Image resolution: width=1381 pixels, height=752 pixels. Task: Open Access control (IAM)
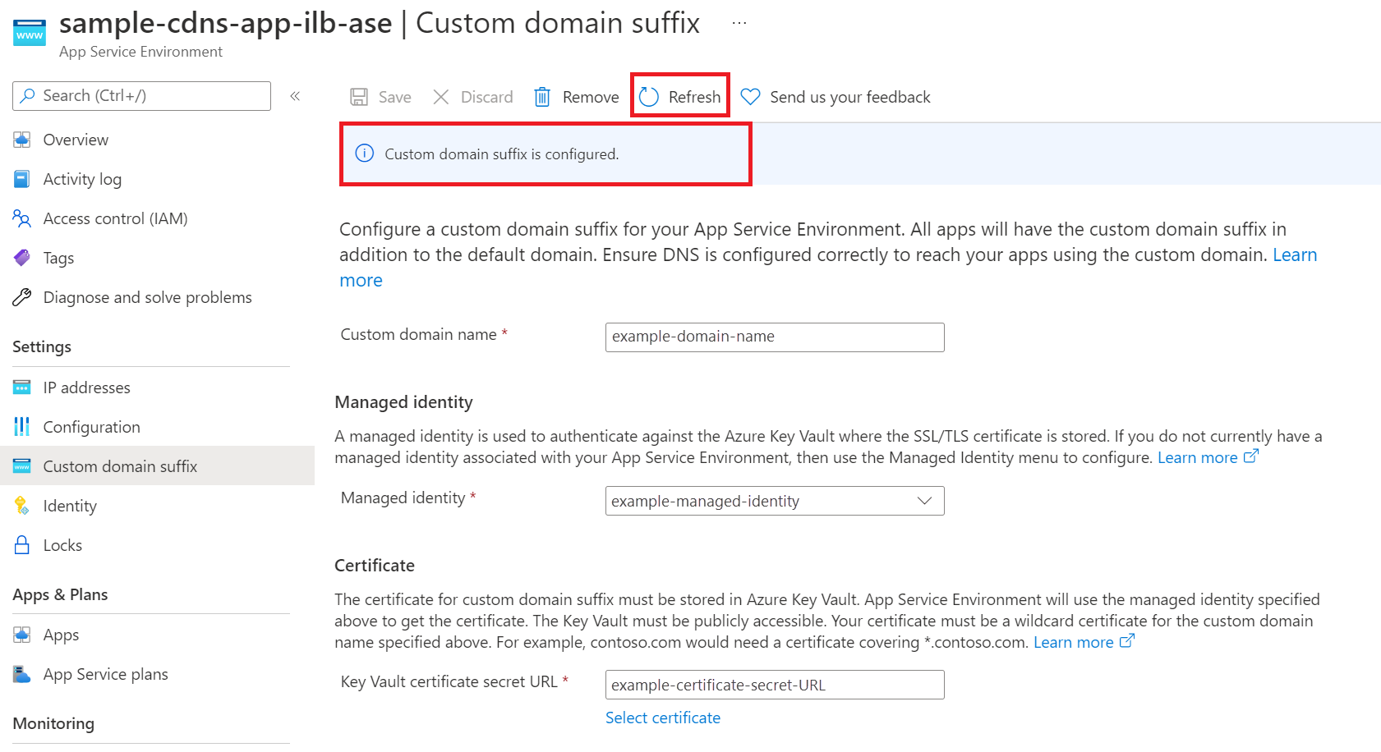(116, 218)
